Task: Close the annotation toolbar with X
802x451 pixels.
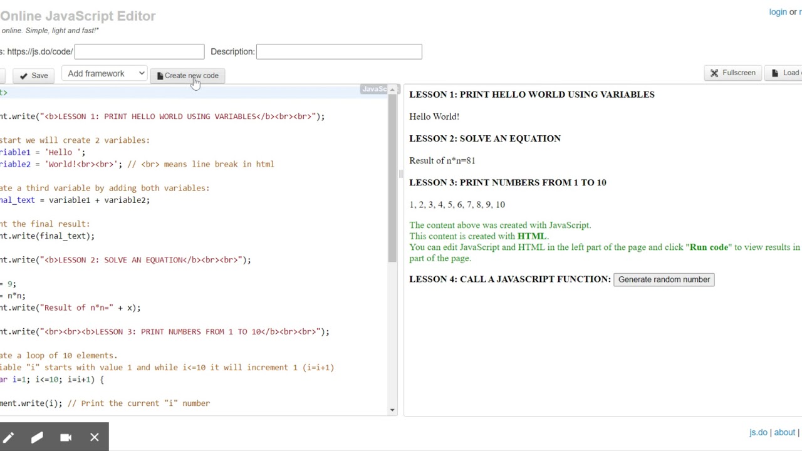Action: 94,437
